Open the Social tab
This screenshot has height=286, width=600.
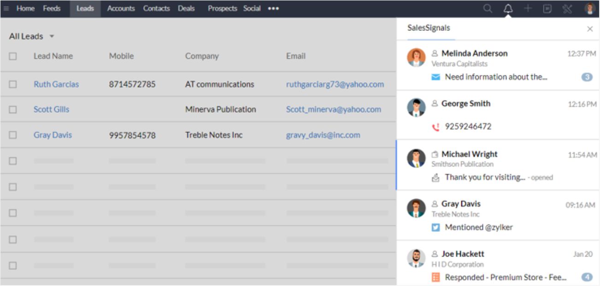coord(252,8)
